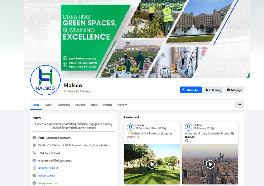Click the phone icon beside +966 59 777 5092

coord(34,153)
